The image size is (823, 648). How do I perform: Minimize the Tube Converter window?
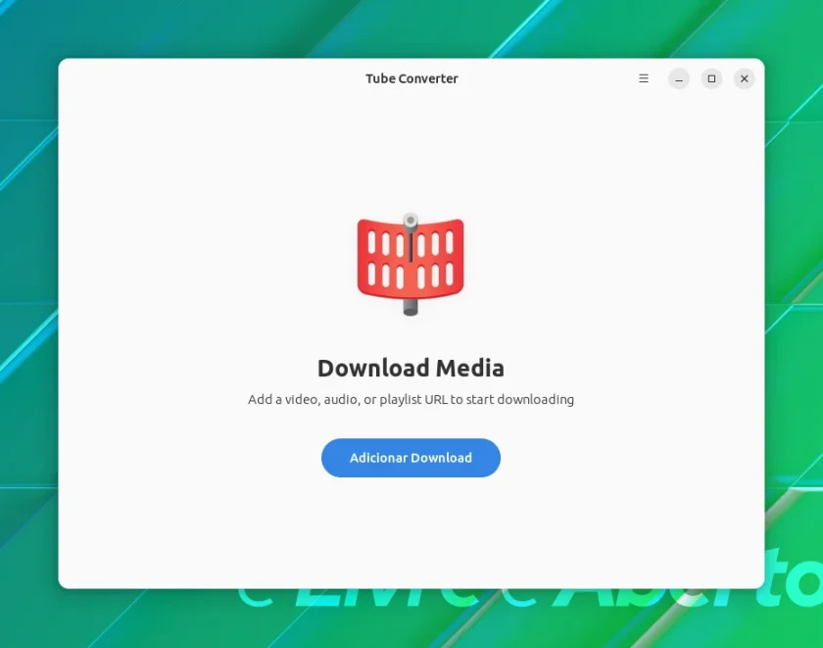679,78
